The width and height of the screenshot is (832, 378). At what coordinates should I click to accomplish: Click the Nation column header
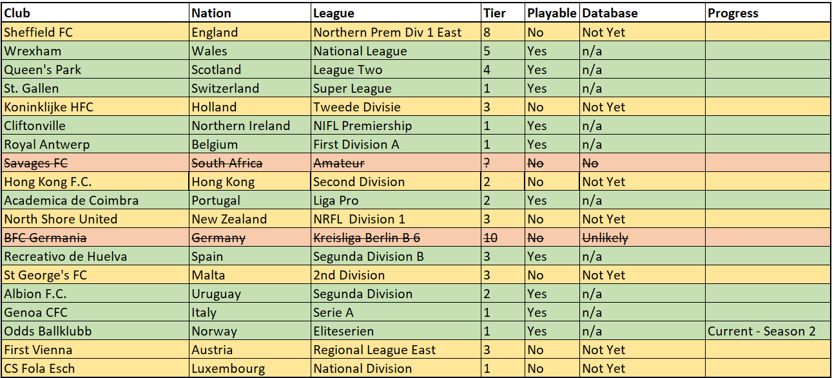tap(250, 14)
